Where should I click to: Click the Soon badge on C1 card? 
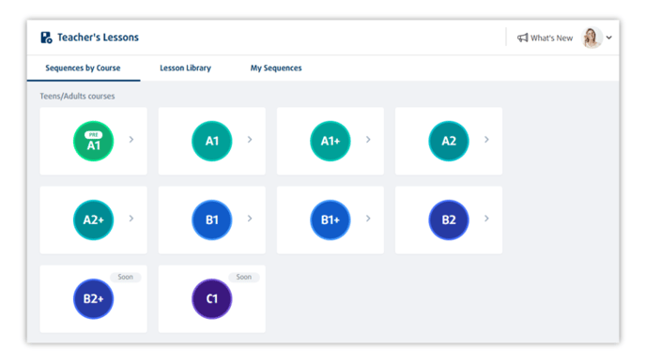coord(244,277)
